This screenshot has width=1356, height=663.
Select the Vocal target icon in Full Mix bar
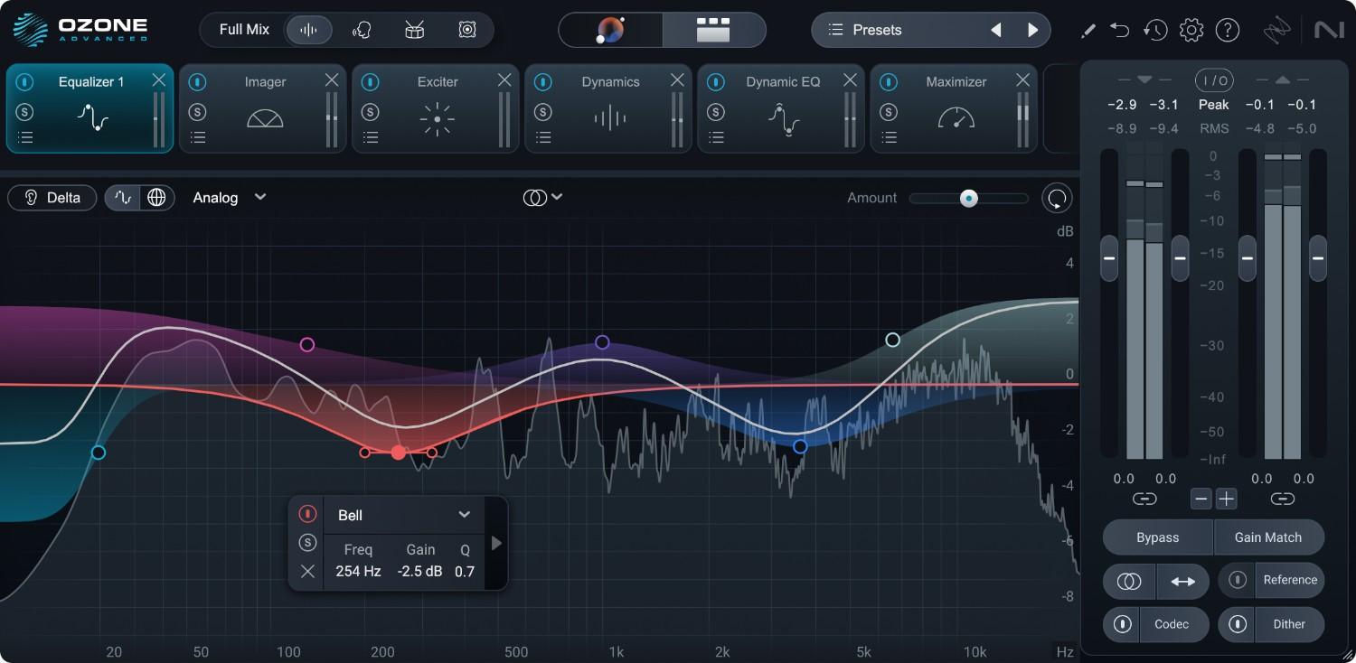tap(360, 29)
